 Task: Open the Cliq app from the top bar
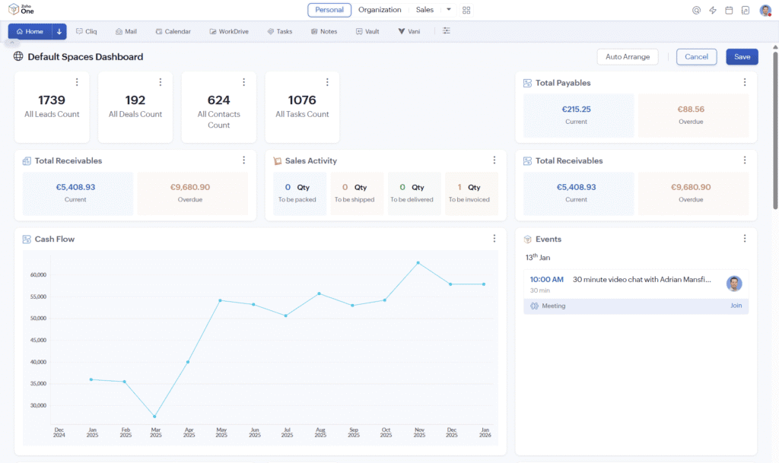pyautogui.click(x=86, y=31)
